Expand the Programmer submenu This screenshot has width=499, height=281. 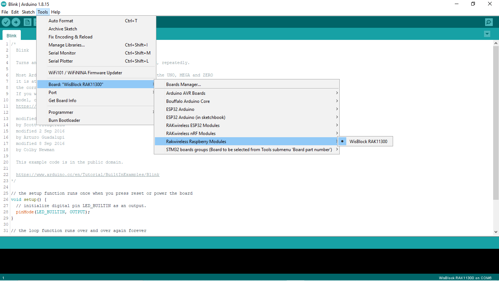point(96,112)
